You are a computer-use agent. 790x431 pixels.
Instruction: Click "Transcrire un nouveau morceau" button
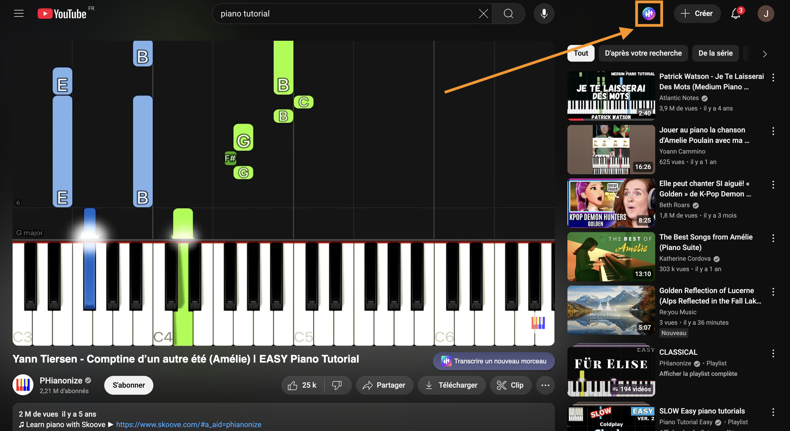pyautogui.click(x=493, y=361)
